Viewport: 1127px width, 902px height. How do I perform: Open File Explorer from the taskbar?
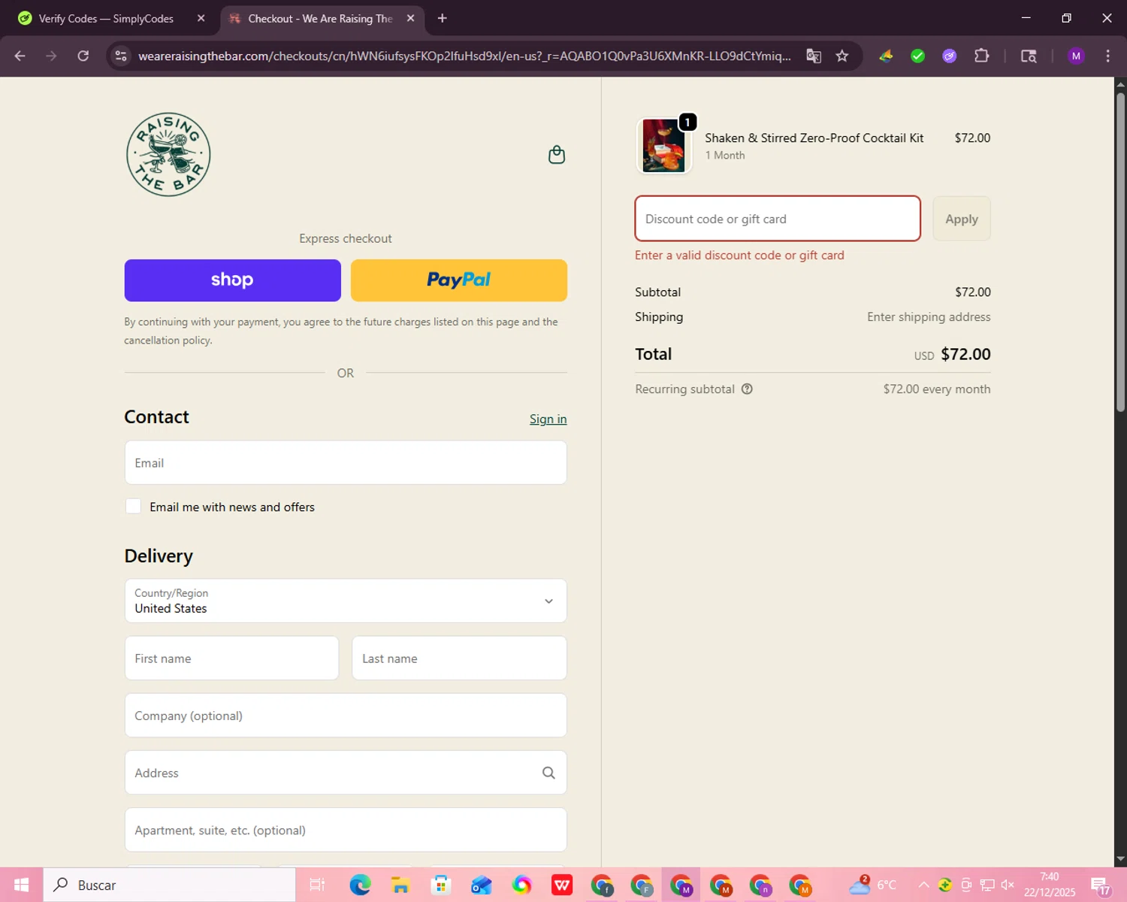tap(400, 885)
